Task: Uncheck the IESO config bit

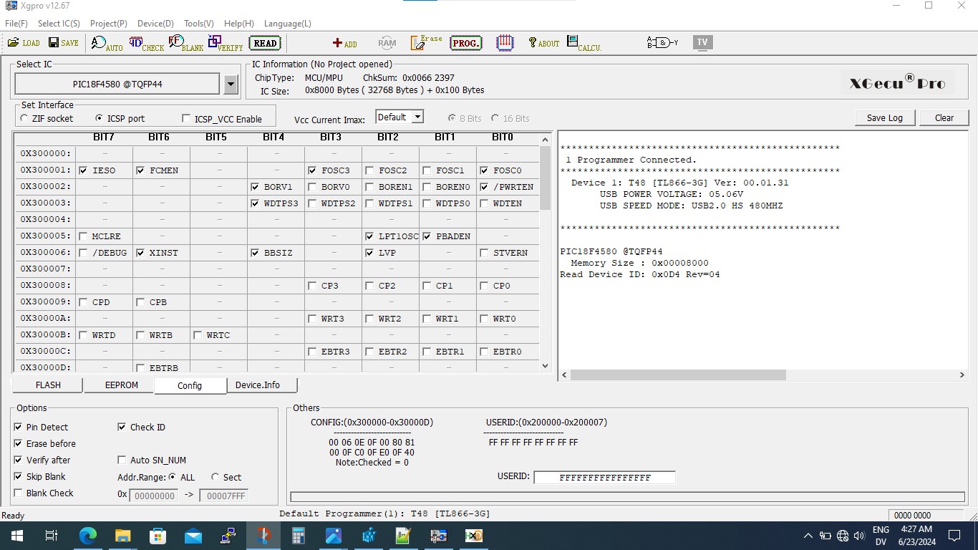Action: [x=84, y=170]
